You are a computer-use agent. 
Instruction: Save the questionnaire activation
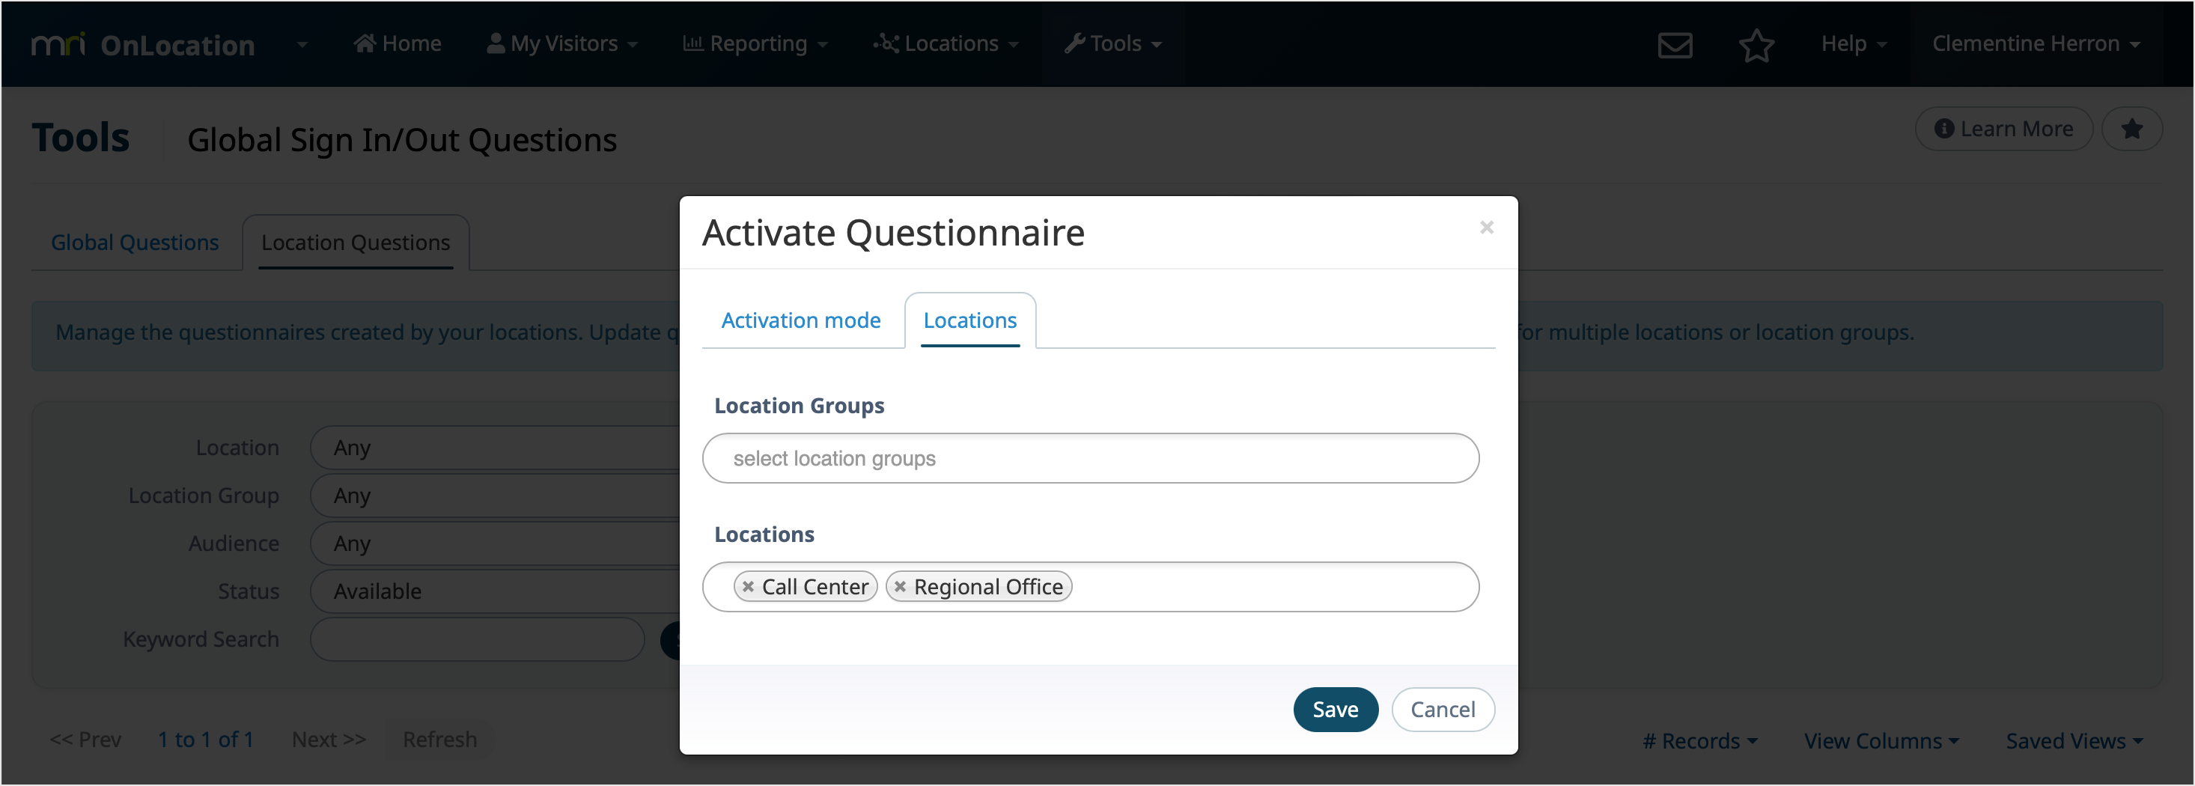1336,710
